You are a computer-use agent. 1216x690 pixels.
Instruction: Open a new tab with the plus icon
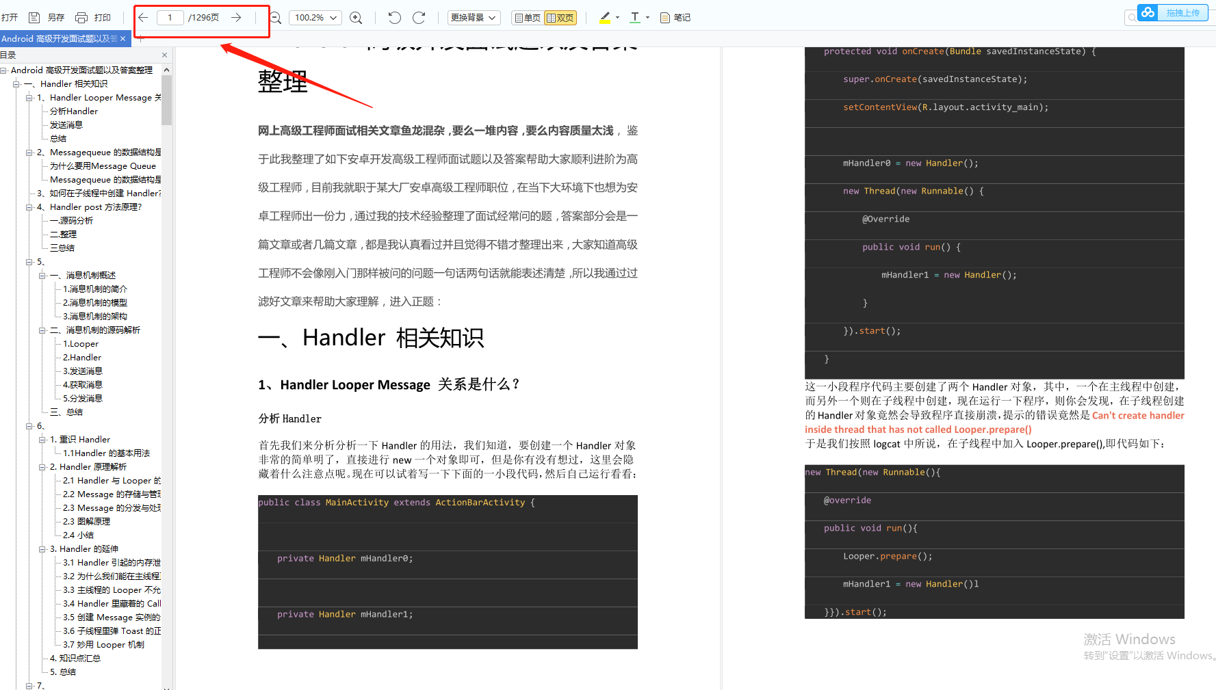pyautogui.click(x=141, y=38)
